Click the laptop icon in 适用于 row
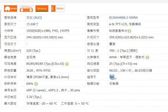The height and width of the screenshot is (112, 168). pos(113,77)
